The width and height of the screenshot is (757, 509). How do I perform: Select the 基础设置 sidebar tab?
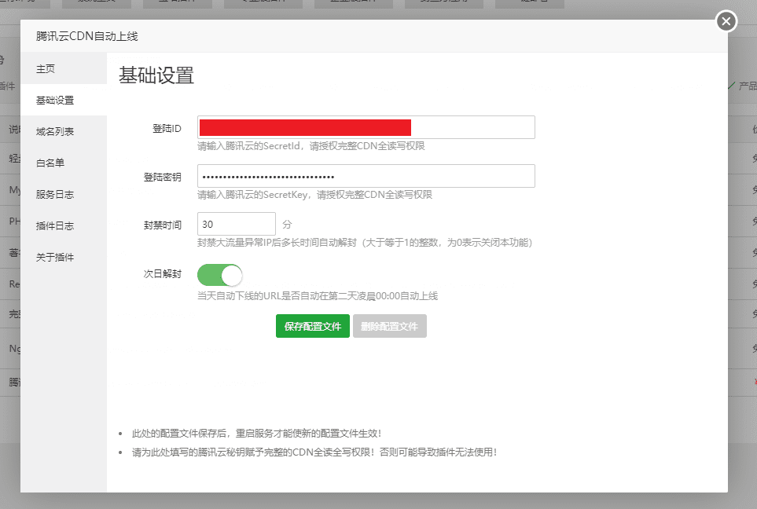click(64, 100)
